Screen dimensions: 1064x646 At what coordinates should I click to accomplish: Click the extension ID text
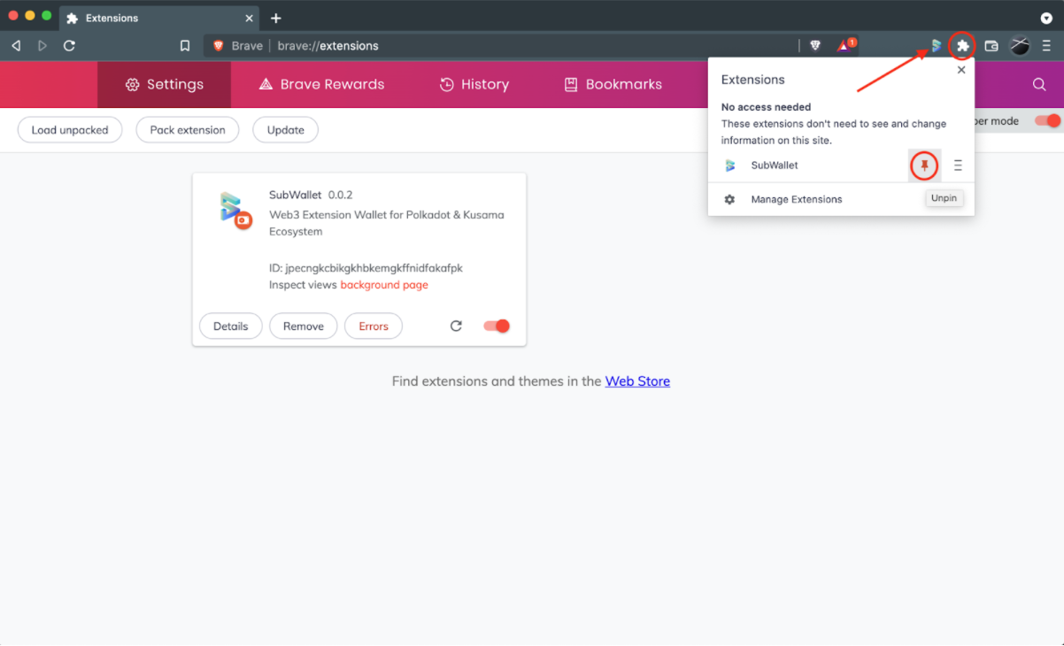click(366, 267)
